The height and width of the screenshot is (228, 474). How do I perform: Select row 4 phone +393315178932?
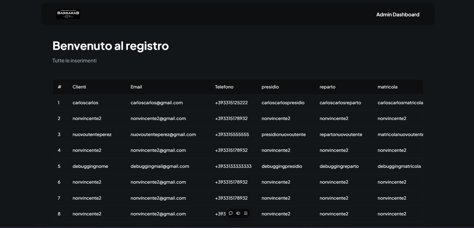tap(231, 150)
